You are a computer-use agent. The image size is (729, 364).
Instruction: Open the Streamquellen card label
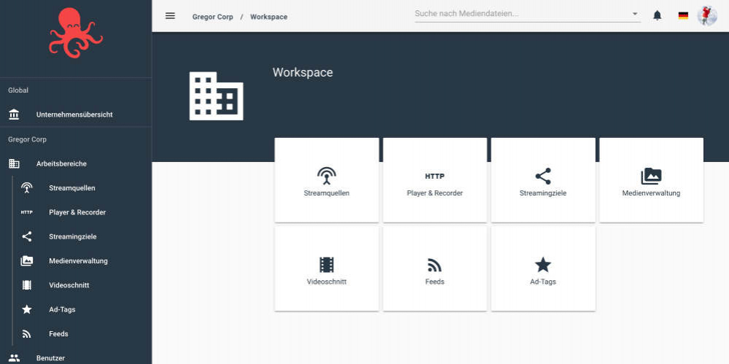[x=327, y=193]
